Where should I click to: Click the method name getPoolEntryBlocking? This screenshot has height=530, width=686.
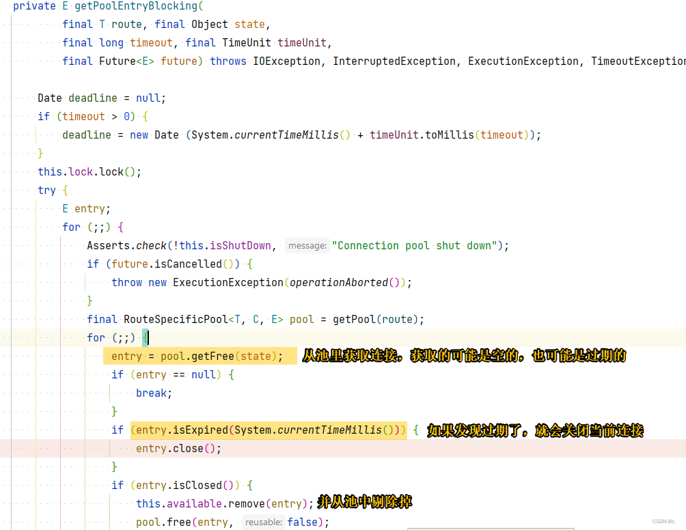(x=136, y=6)
